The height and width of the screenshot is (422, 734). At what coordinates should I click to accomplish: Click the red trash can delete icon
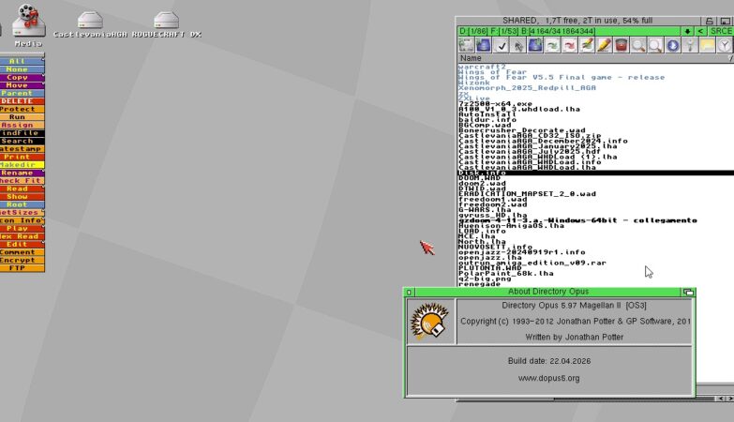(x=622, y=45)
